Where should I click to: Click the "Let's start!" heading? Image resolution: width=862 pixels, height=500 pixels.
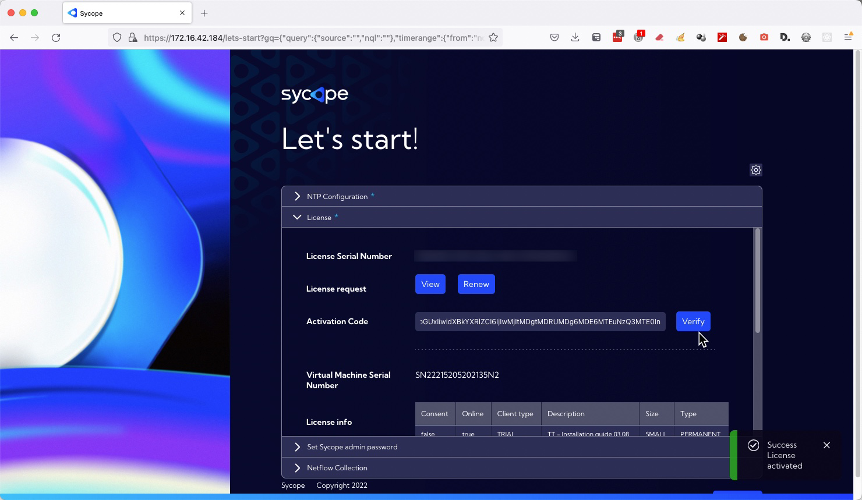point(350,139)
